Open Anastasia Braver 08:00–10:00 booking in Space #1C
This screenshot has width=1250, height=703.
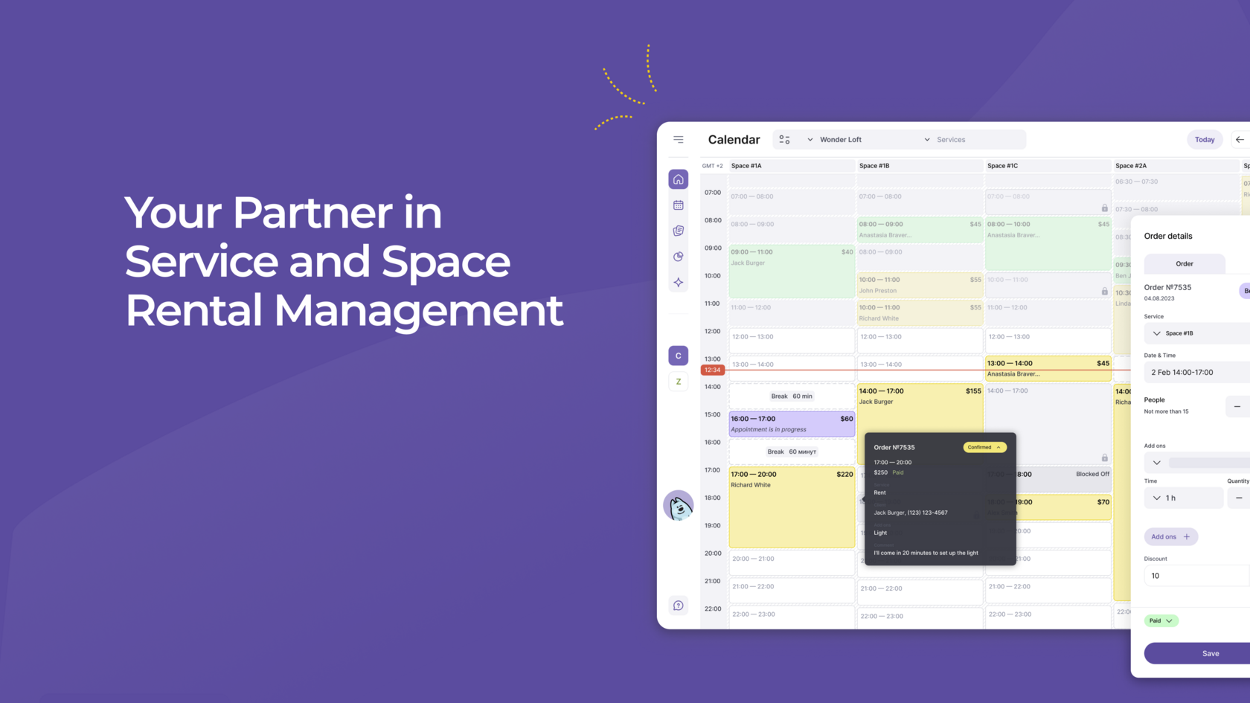click(x=1048, y=243)
